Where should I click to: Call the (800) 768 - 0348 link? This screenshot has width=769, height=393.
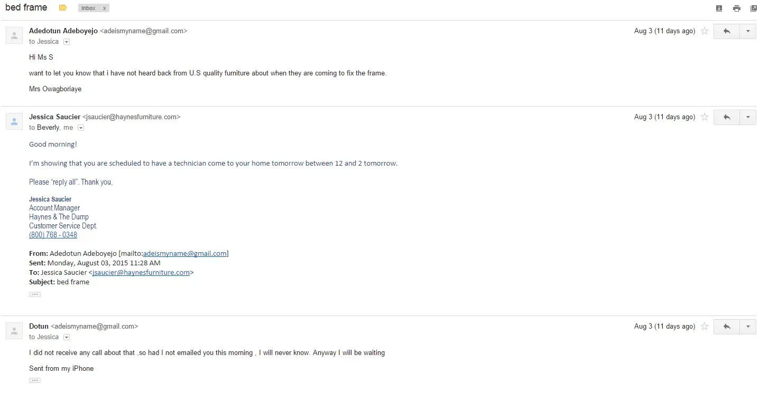tap(53, 235)
